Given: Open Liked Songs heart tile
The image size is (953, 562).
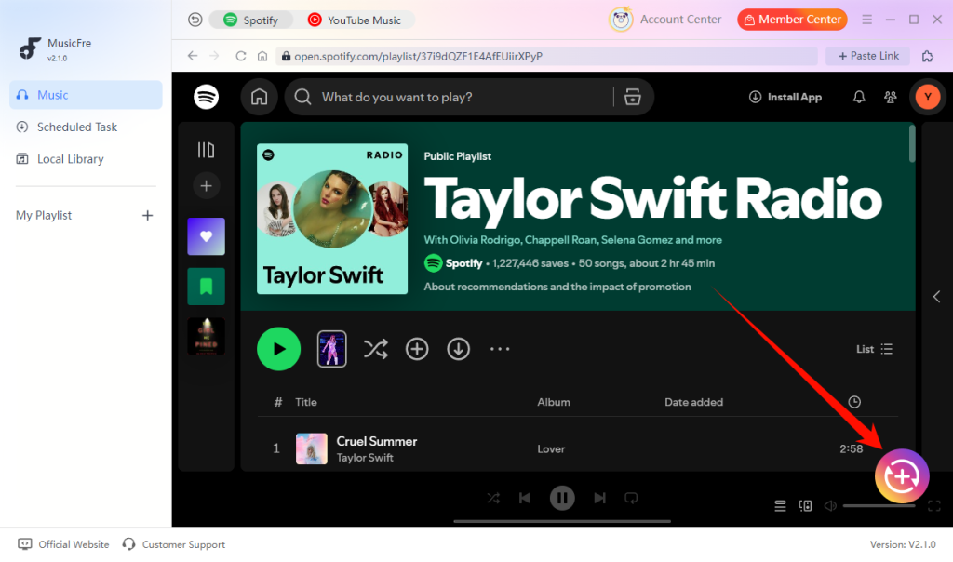Looking at the screenshot, I should tap(206, 236).
